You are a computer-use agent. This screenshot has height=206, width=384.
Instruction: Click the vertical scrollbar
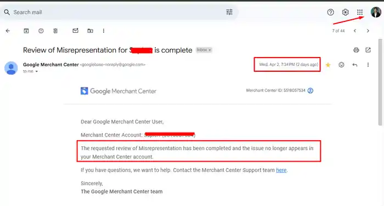(380, 82)
